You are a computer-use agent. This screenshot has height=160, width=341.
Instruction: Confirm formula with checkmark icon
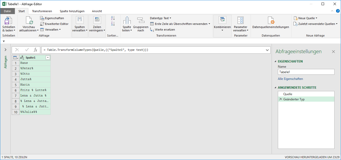pos(27,50)
